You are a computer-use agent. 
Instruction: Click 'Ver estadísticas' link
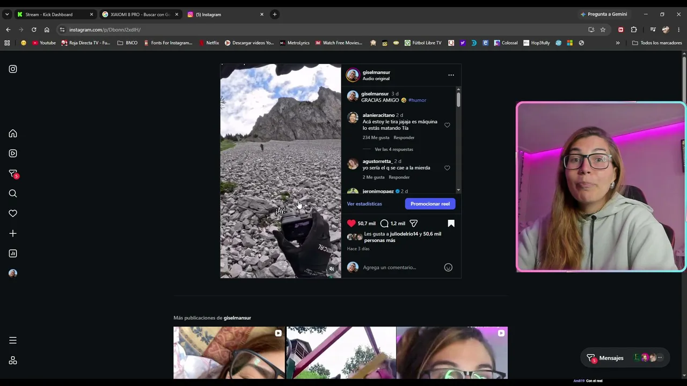364,204
